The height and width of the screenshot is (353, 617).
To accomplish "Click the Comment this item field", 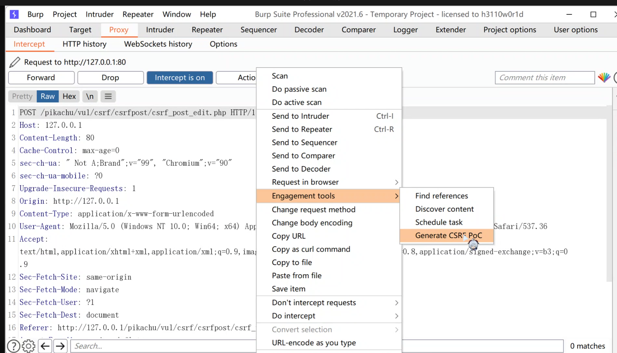I will pyautogui.click(x=545, y=78).
